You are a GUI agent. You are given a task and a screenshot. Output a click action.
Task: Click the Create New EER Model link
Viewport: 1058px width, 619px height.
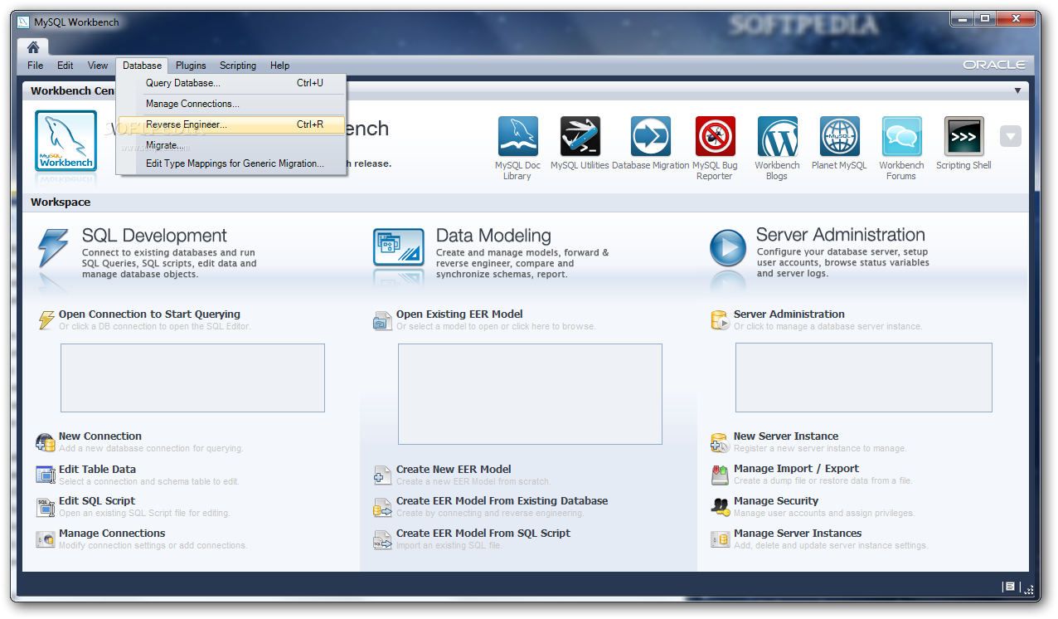click(454, 470)
